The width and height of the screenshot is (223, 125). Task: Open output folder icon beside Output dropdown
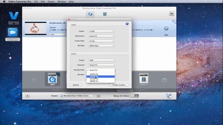click(x=98, y=96)
